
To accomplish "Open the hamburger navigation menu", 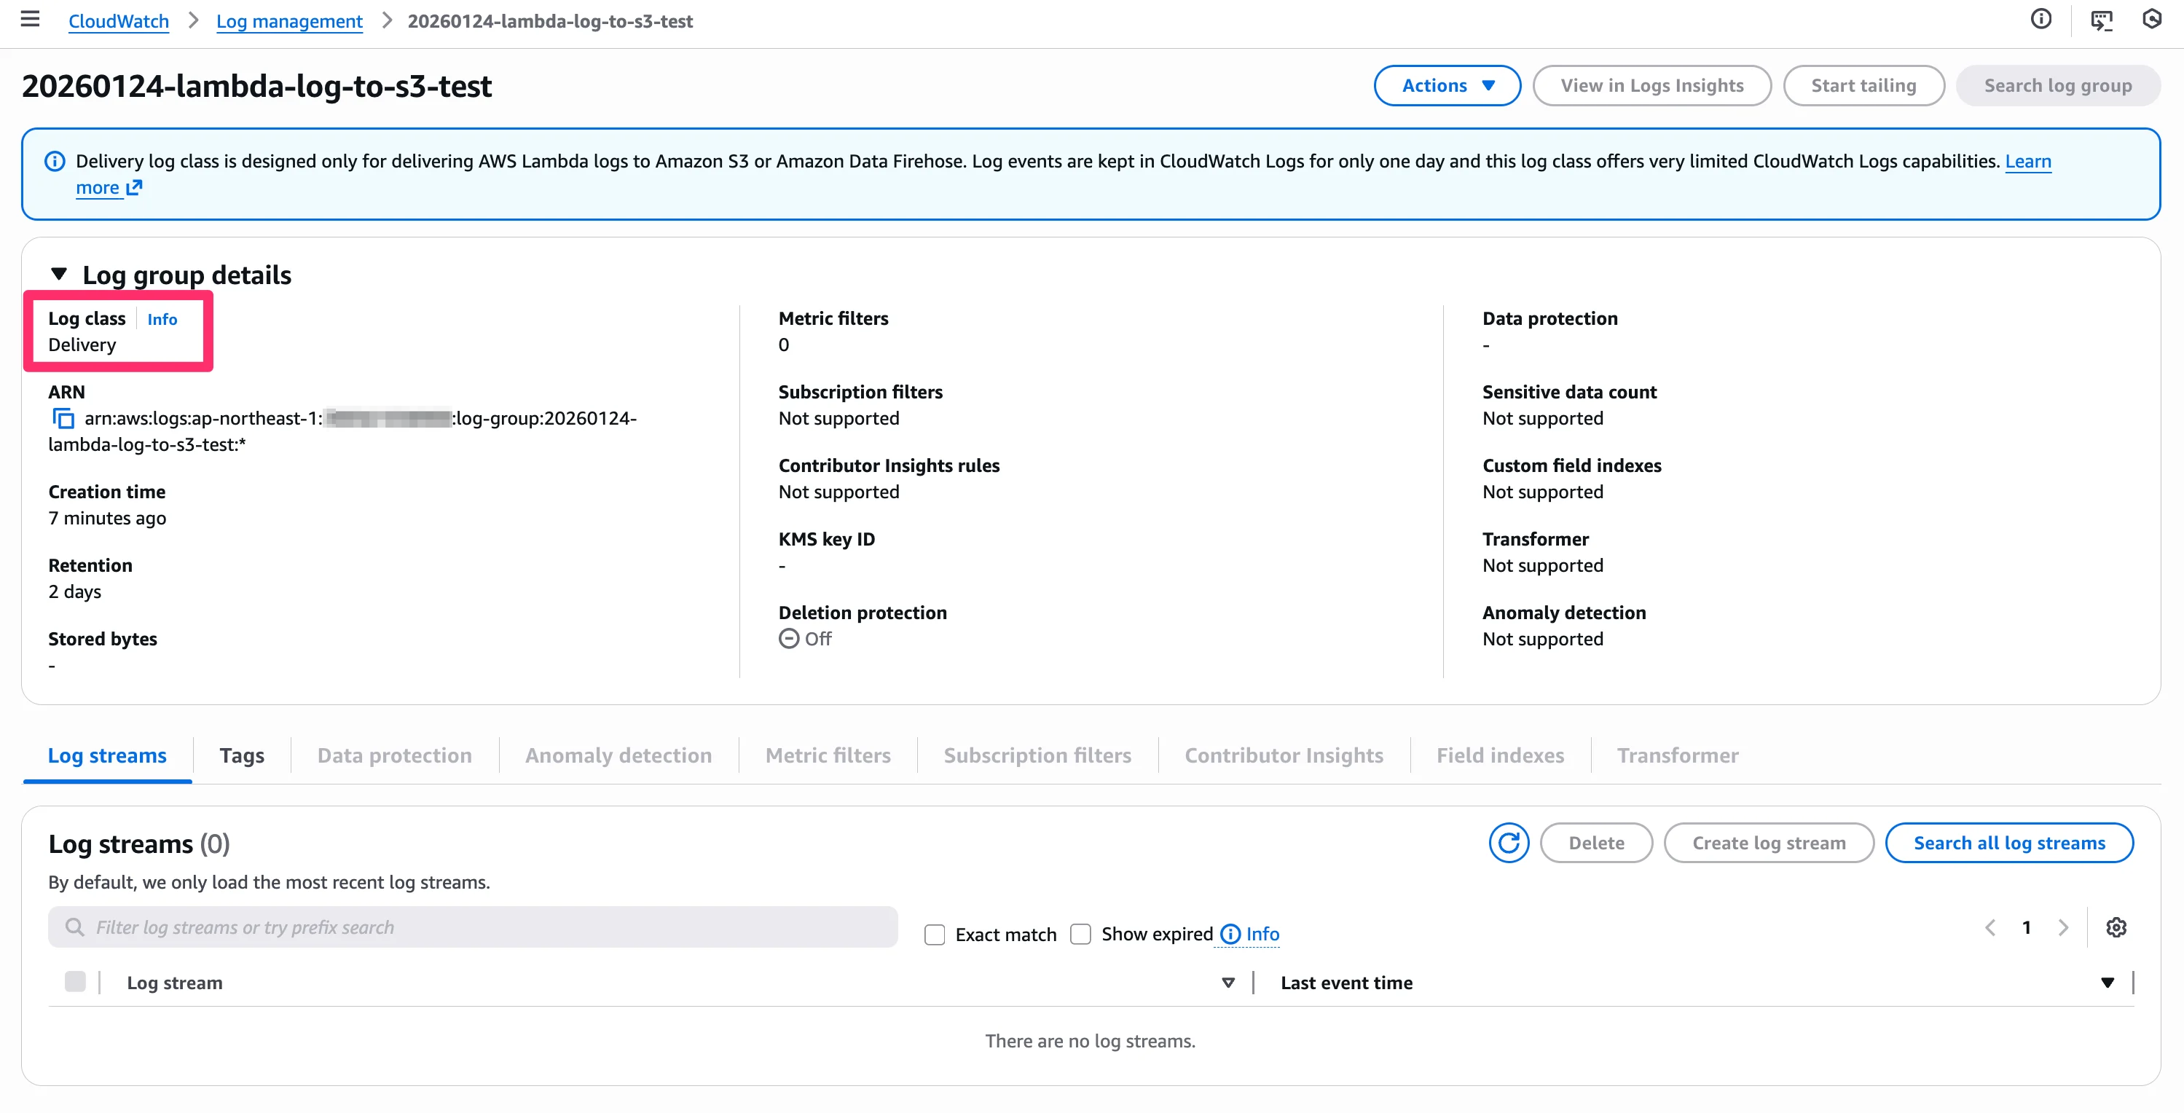I will coord(30,20).
